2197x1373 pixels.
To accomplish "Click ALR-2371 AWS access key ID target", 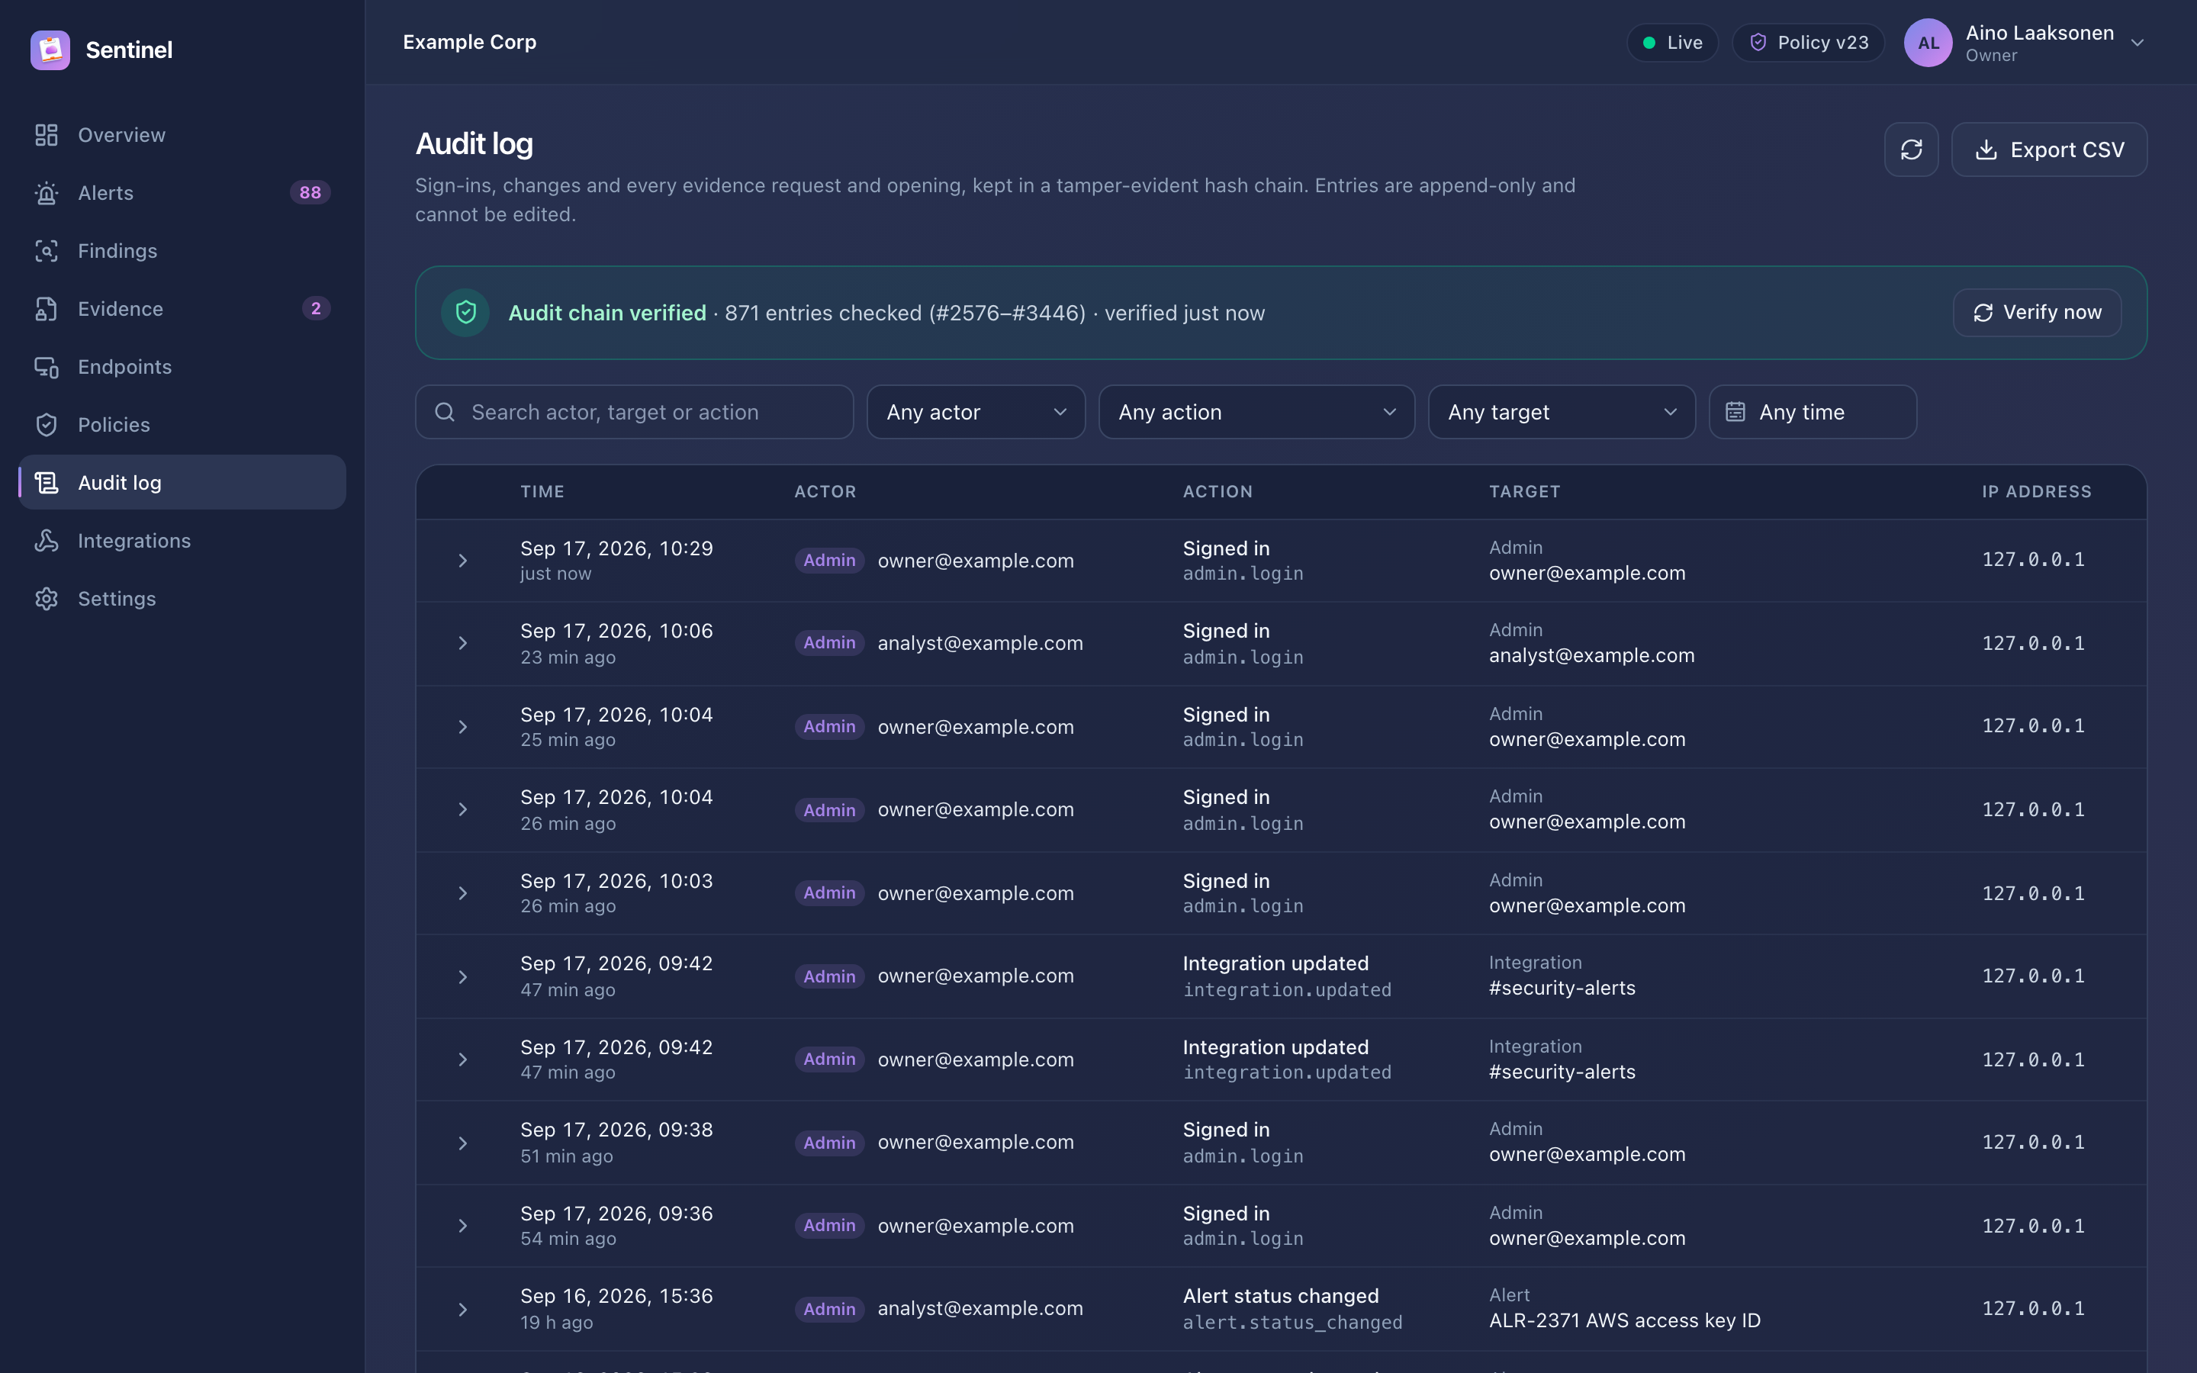I will pyautogui.click(x=1625, y=1321).
